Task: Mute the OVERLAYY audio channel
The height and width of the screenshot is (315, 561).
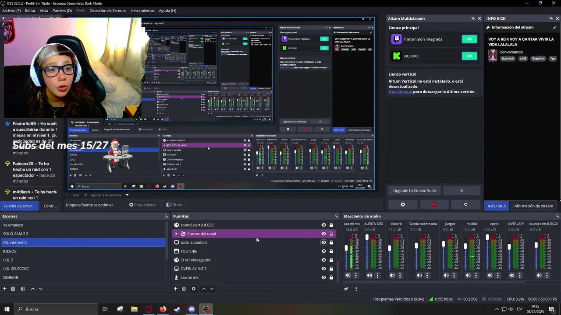Action: click(511, 276)
